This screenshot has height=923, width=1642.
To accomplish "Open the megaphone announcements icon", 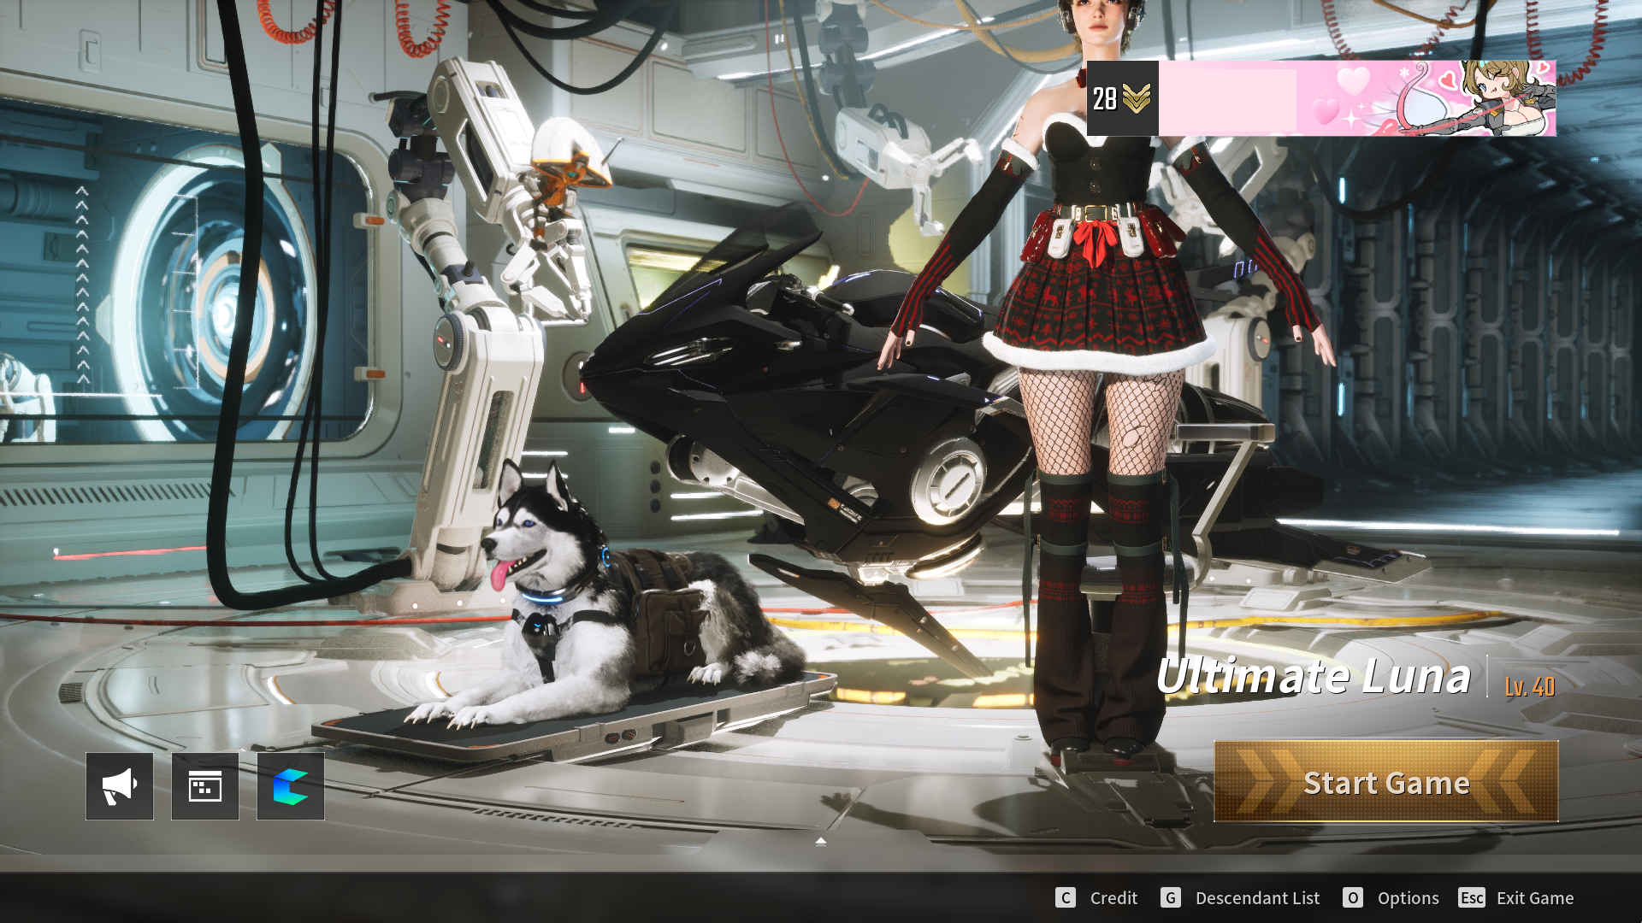I will click(x=120, y=786).
